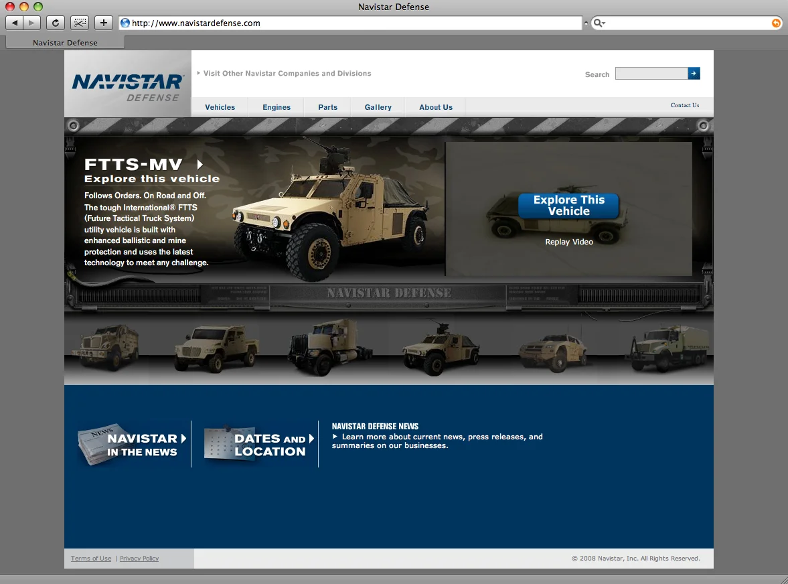
Task: Click the browser Forward arrow button
Action: tap(31, 23)
